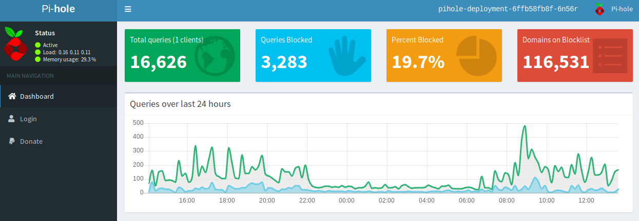Click the list icon in Domains on Blocklist
Screen dimensions: 639x221
pyautogui.click(x=610, y=55)
